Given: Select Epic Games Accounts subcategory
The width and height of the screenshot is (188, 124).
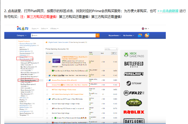Looking at the screenshot, I should pyautogui.click(x=29, y=67).
